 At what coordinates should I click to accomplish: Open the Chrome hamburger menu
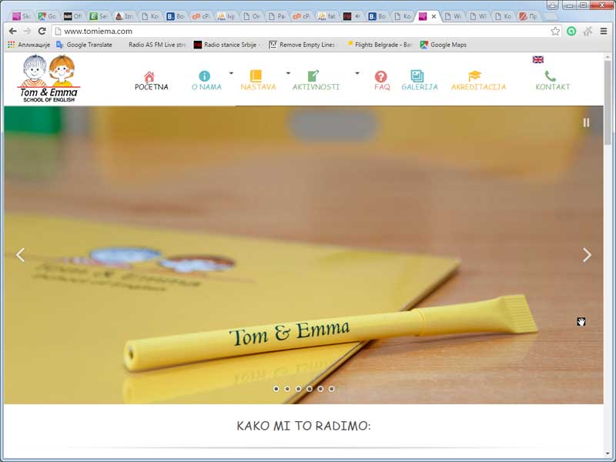604,31
